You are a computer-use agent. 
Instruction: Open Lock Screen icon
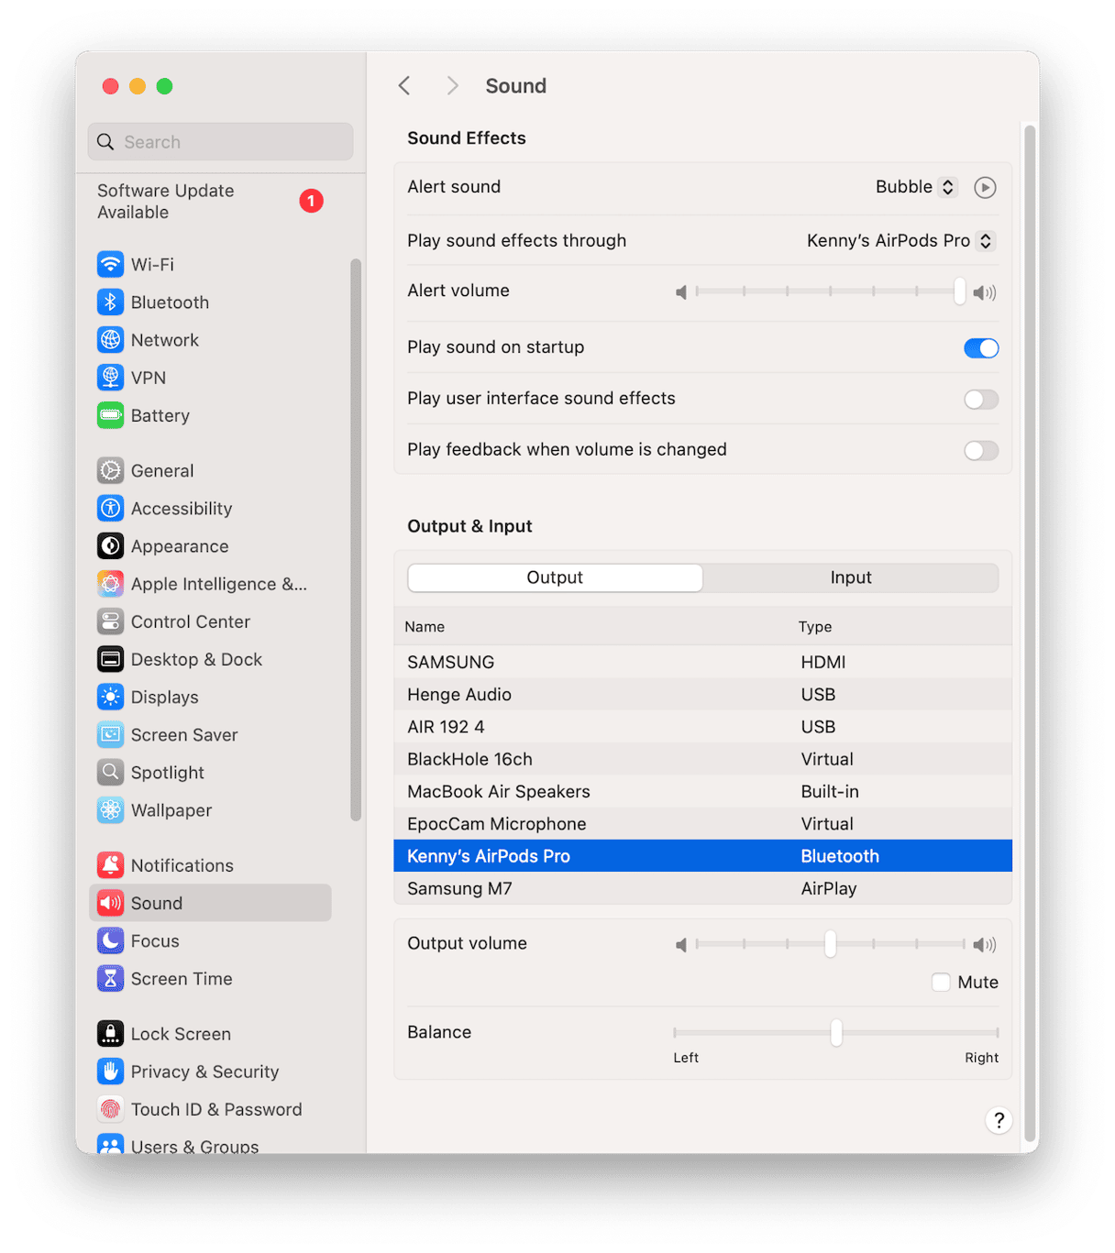(110, 1033)
